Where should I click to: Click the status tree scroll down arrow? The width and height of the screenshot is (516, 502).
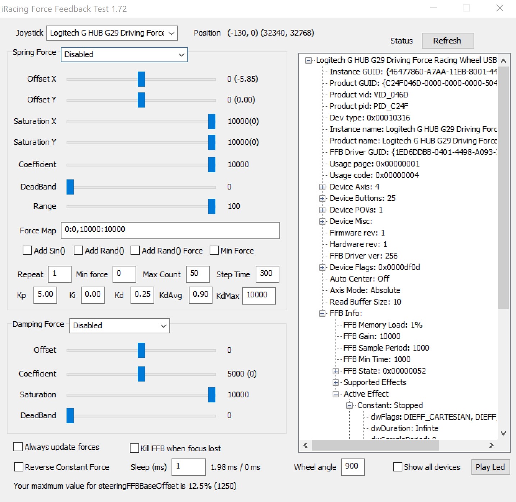[x=503, y=433]
